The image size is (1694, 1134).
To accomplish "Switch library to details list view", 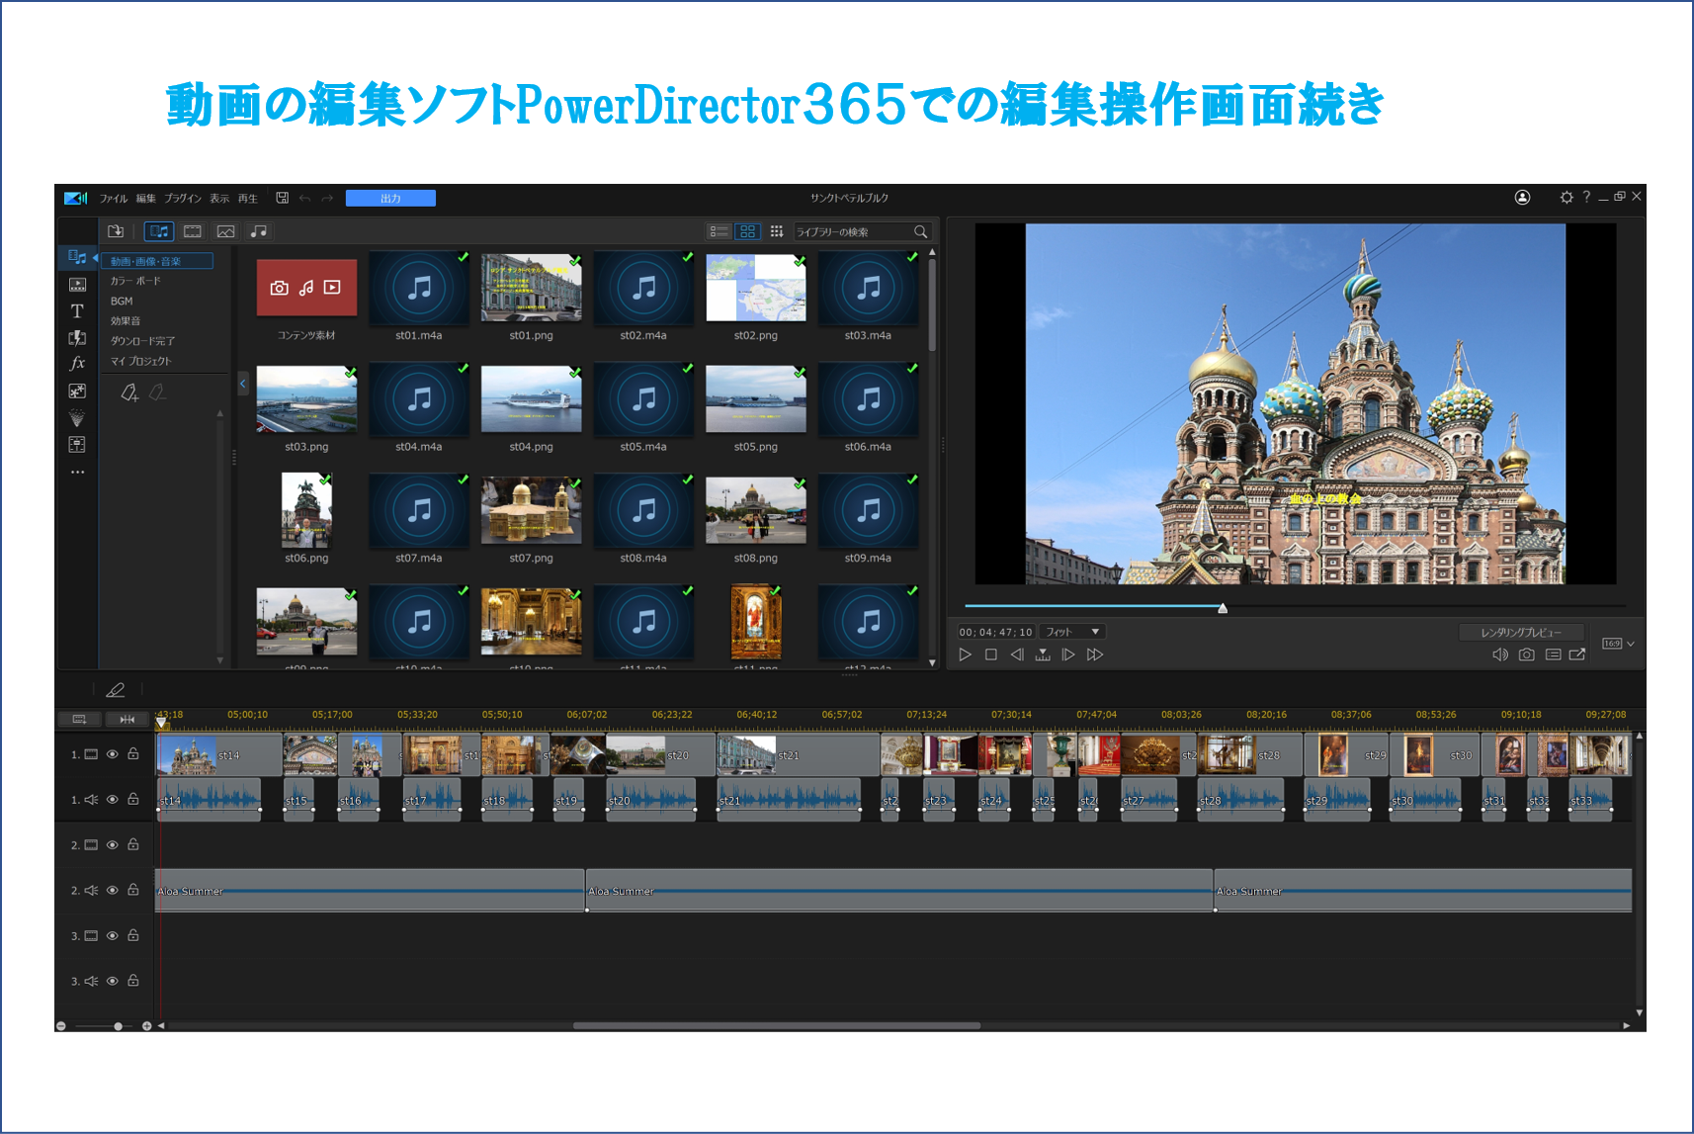I will click(720, 231).
